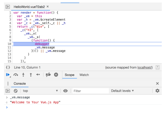Create live expression with eye icon

[x=65, y=91]
